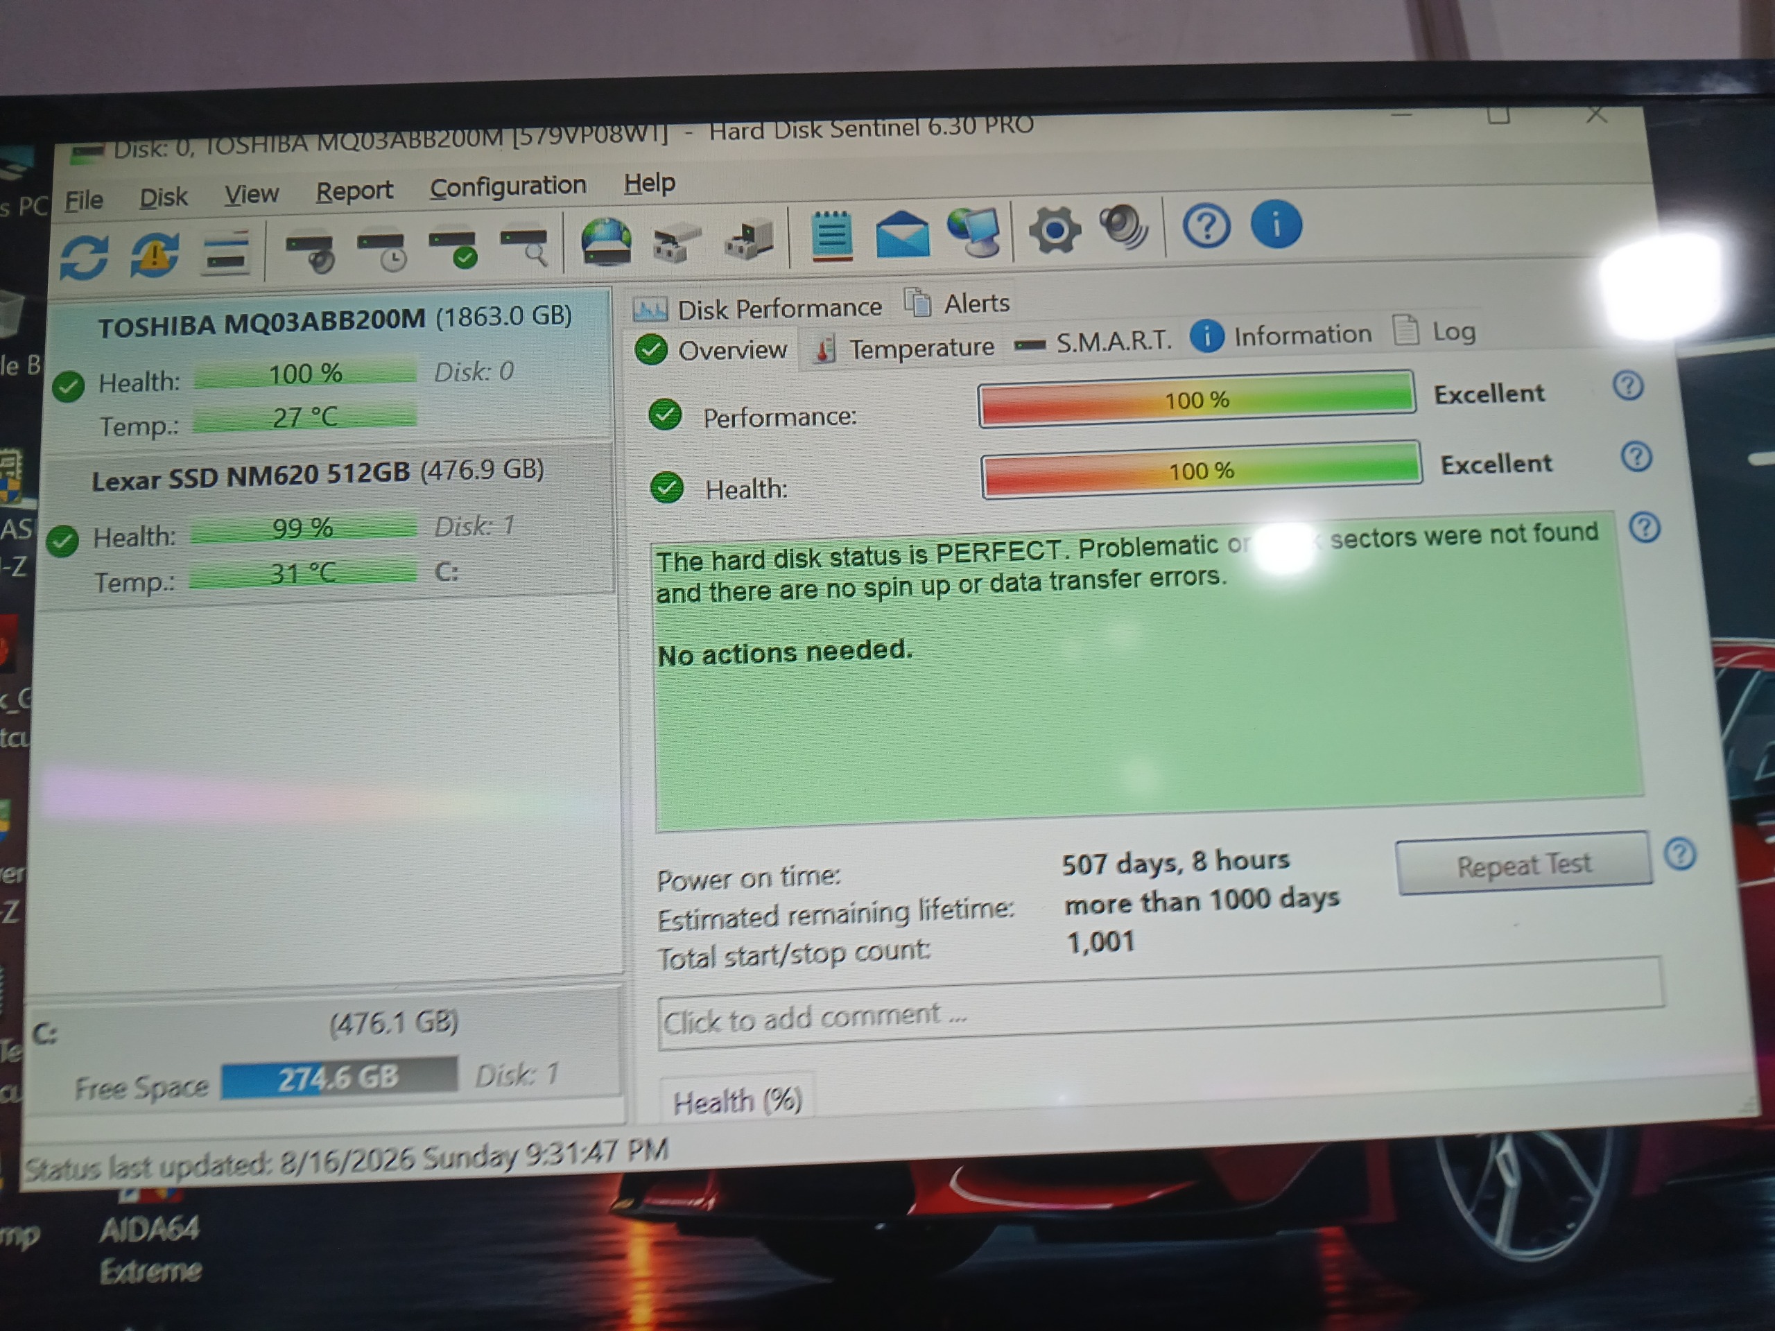Click the 'C: (476.1 GB)' partition label
Screen dimensions: 1775x1331
tap(245, 1028)
